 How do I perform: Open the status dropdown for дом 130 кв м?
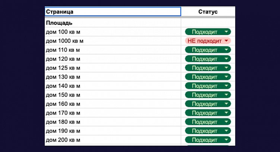coord(208,77)
